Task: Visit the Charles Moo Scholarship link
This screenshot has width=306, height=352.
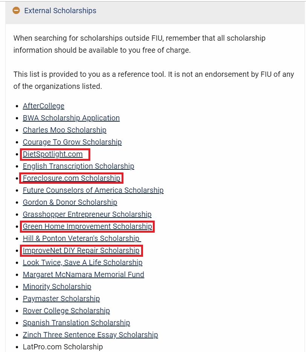Action: click(x=64, y=130)
